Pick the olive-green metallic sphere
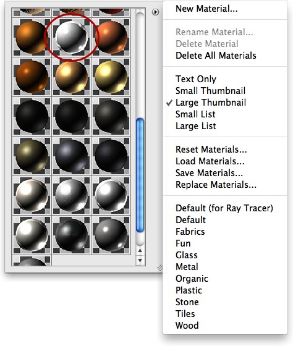The height and width of the screenshot is (346, 293). point(32,156)
